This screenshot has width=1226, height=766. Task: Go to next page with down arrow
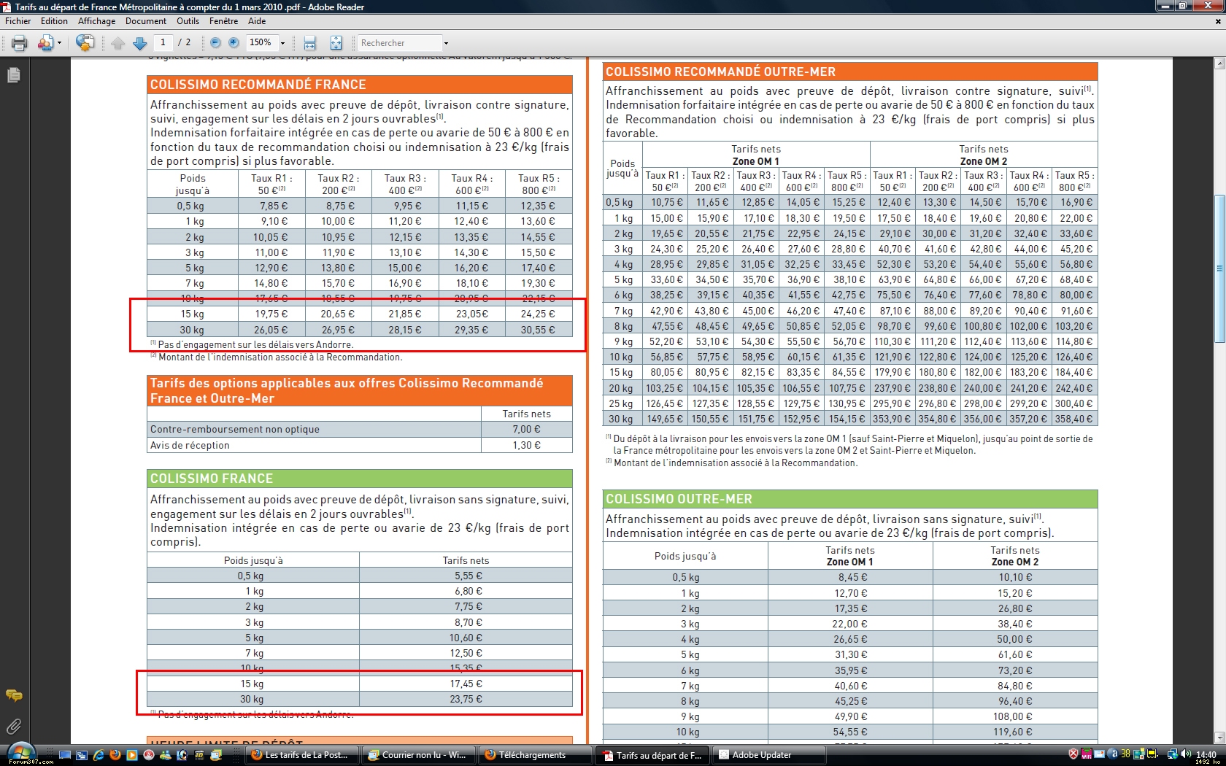[140, 43]
